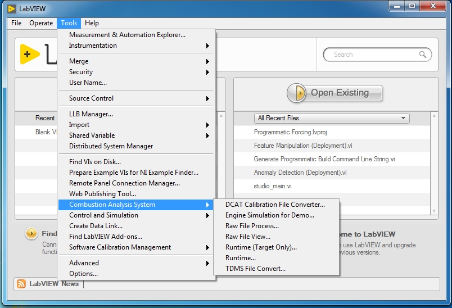Open Options... from Tools menu
Screen dimensions: 452x308
(136, 274)
